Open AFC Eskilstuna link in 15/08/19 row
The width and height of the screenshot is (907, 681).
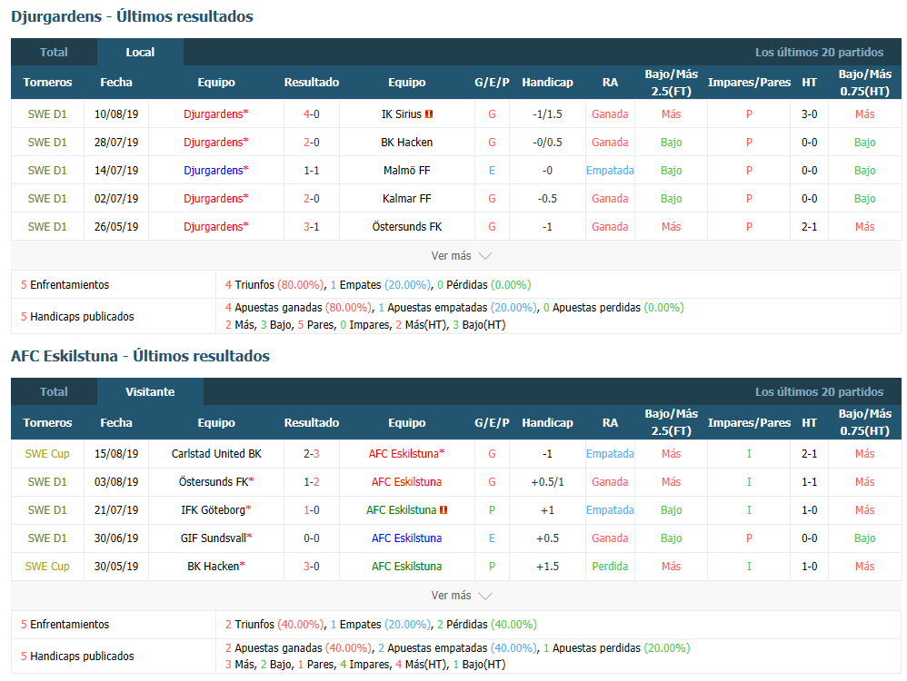tap(406, 454)
